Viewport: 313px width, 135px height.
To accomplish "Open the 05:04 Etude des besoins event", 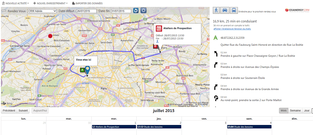I will 249,127.
